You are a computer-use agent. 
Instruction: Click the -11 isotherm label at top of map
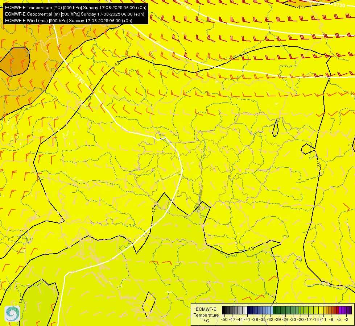point(300,7)
